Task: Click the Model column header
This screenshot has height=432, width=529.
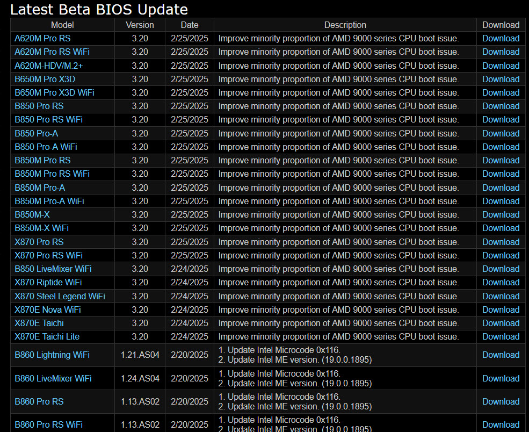Action: 62,25
